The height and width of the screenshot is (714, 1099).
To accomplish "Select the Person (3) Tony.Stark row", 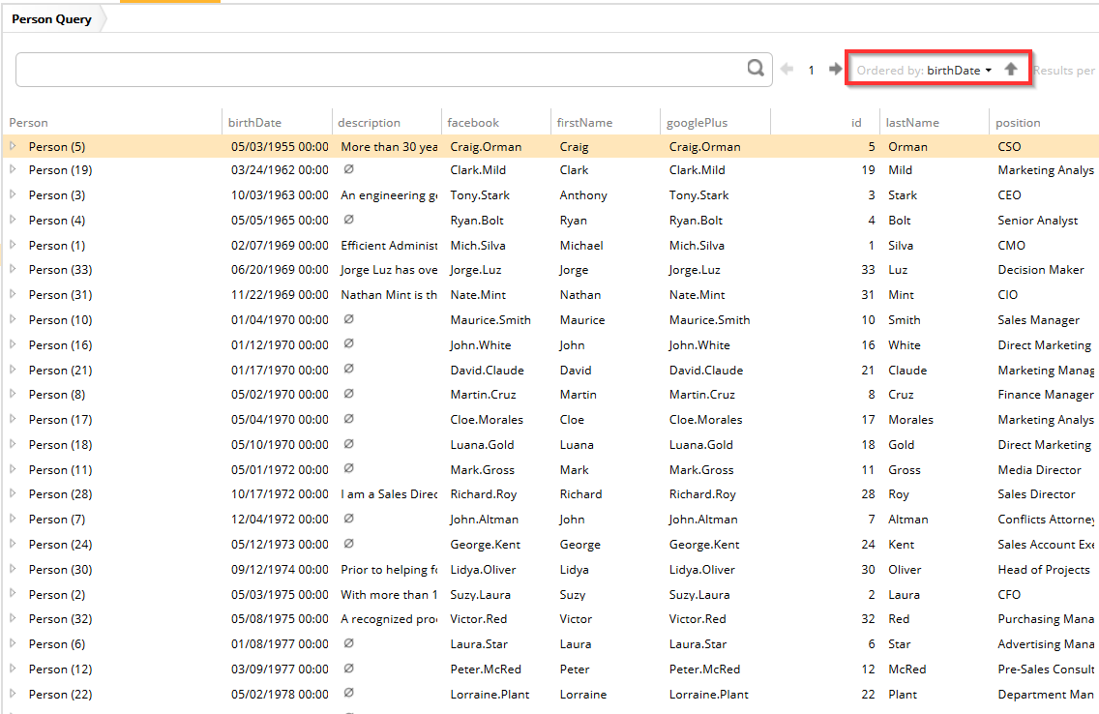I will coord(478,195).
